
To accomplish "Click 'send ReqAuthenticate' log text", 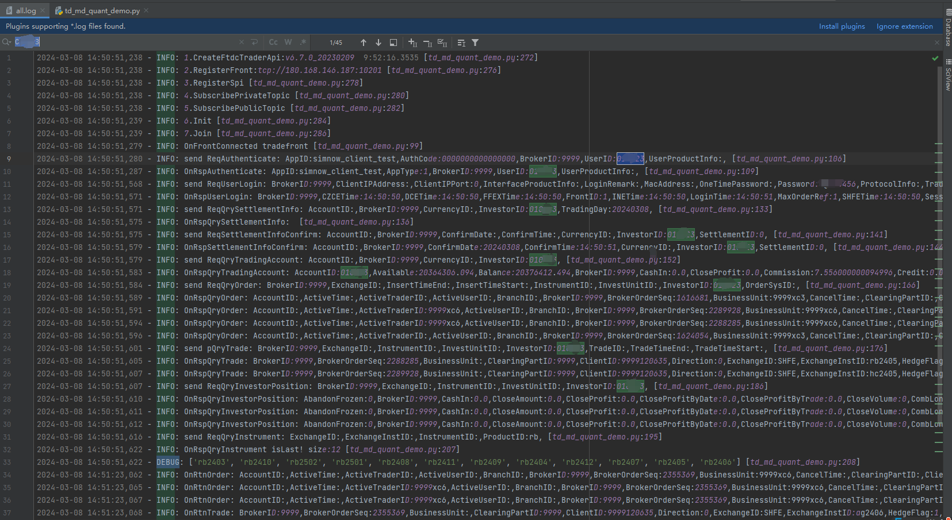I will [x=230, y=159].
